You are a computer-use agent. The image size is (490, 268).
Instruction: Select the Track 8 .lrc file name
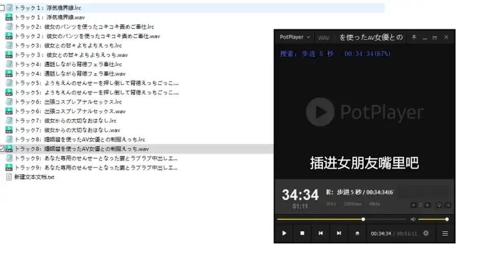(x=80, y=140)
